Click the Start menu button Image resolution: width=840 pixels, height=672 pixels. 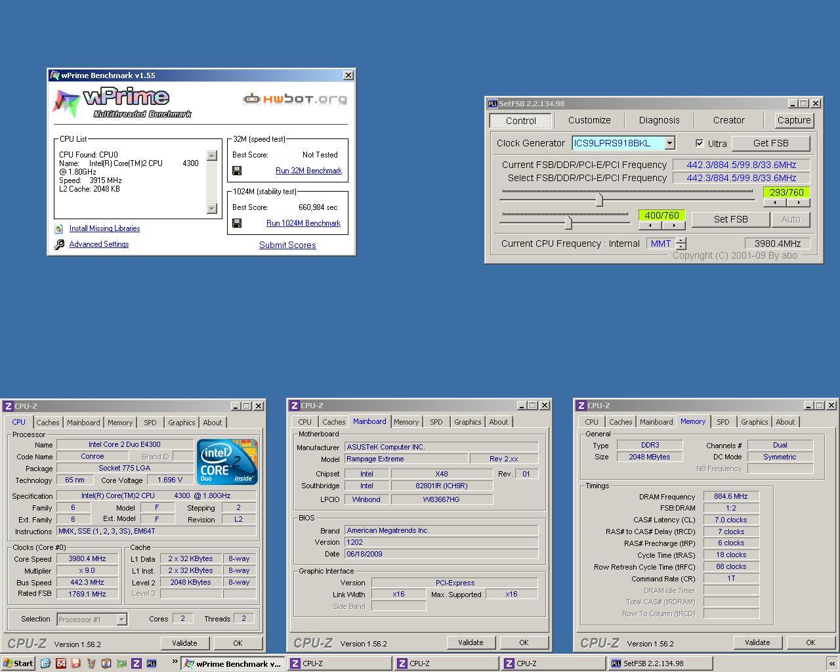18,663
